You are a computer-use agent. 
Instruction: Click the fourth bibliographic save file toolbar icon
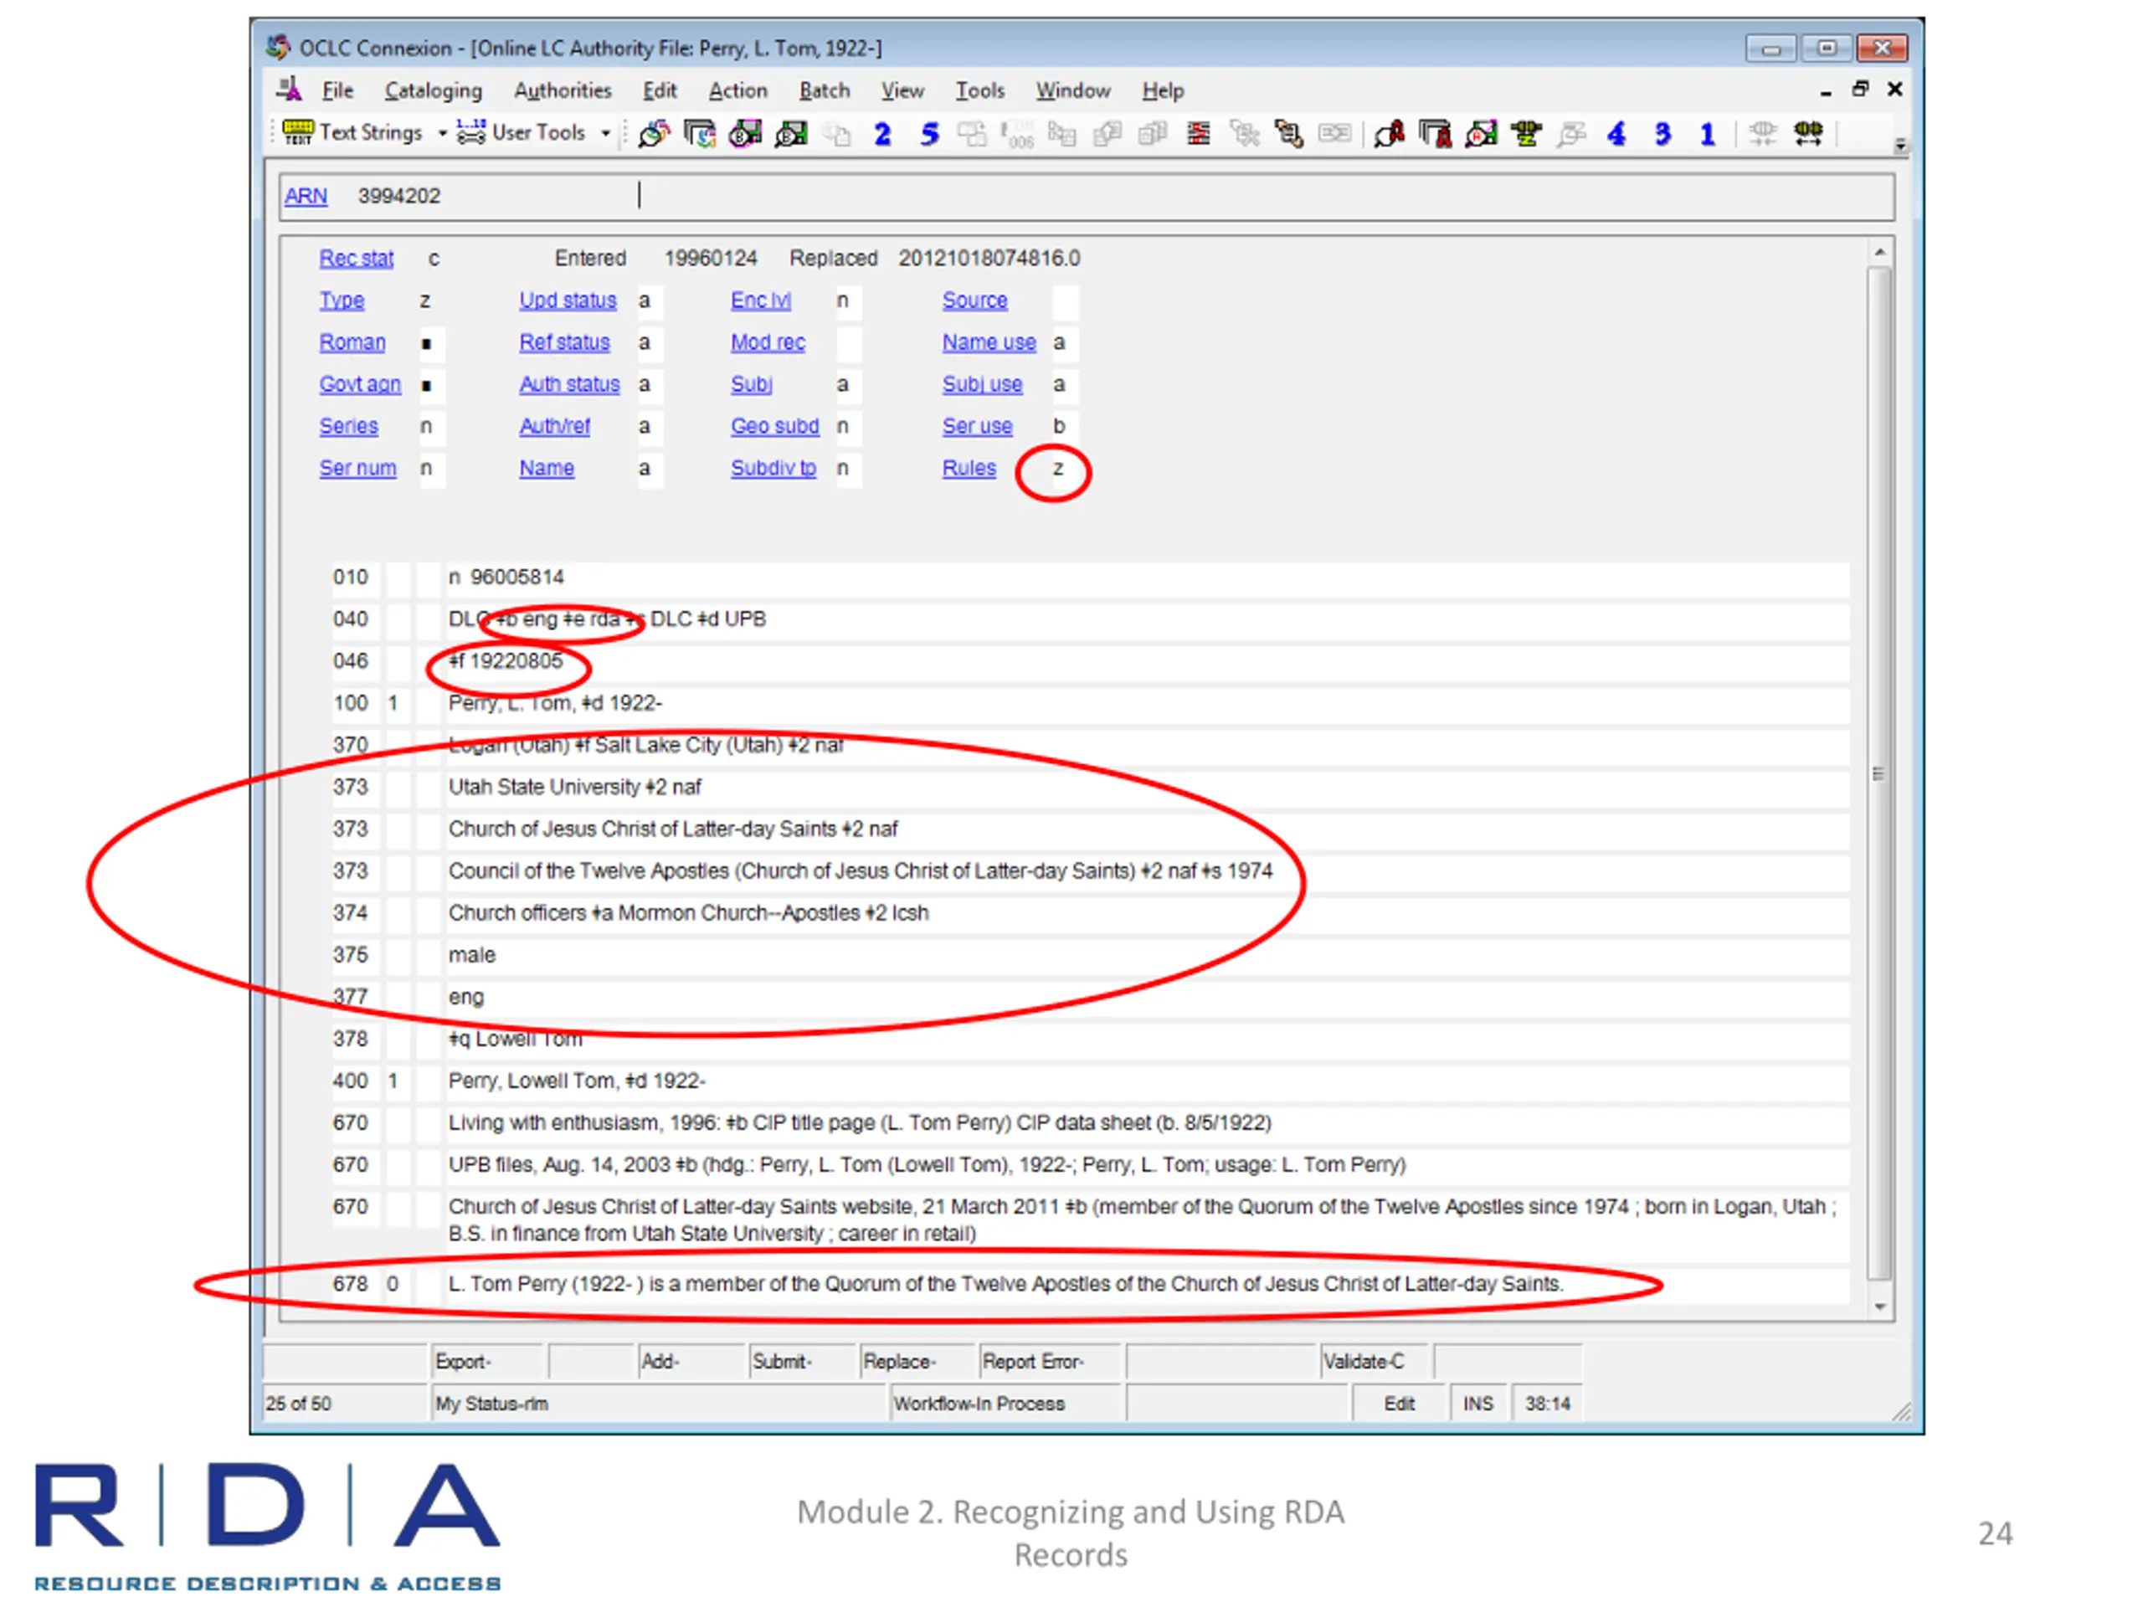792,134
